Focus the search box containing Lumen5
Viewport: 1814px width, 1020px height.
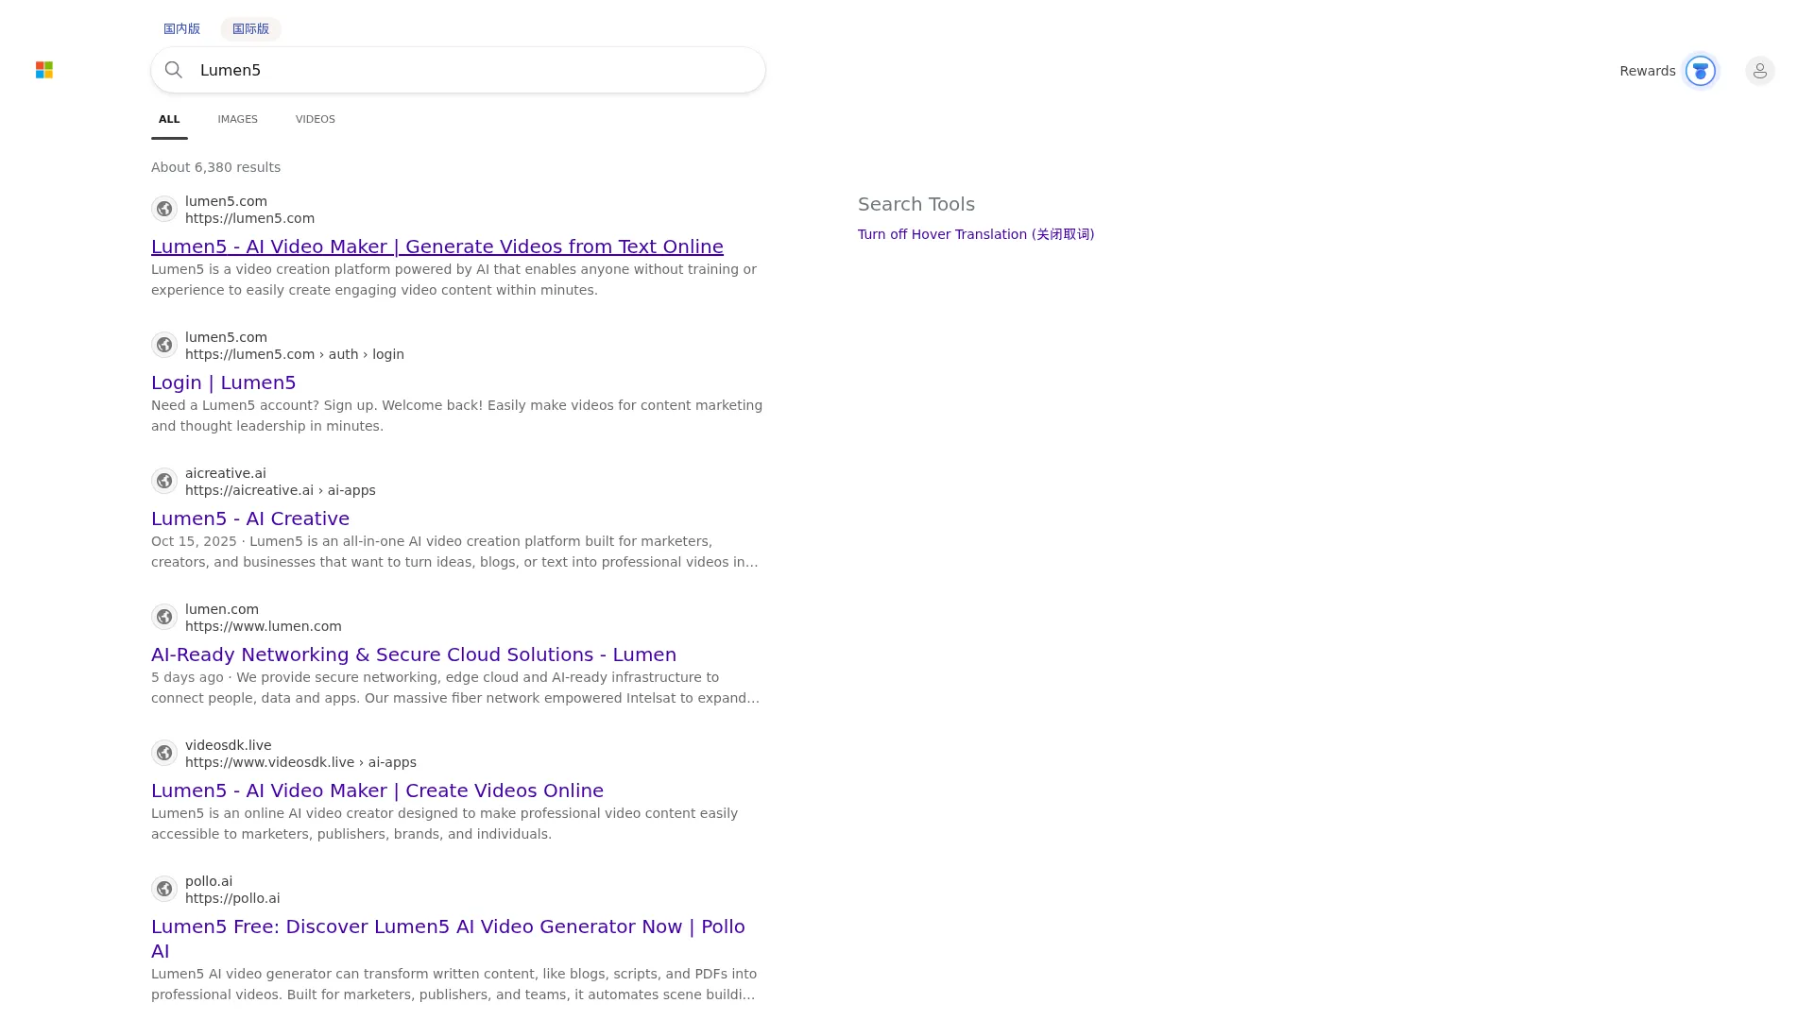[x=458, y=70]
